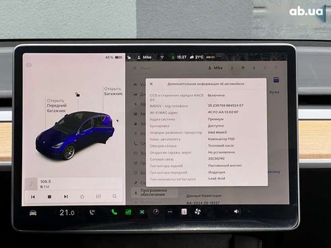
Task: Close the additional vehicle information dialog
Action: 151,84
